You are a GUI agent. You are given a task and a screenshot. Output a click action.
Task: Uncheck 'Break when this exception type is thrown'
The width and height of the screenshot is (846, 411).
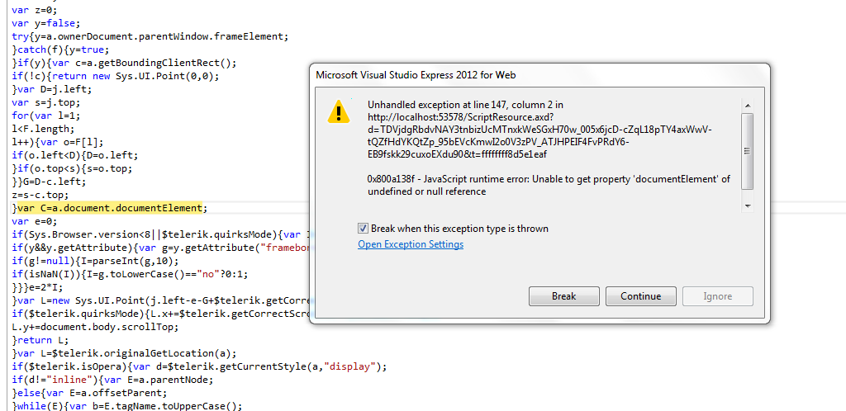[x=364, y=229]
